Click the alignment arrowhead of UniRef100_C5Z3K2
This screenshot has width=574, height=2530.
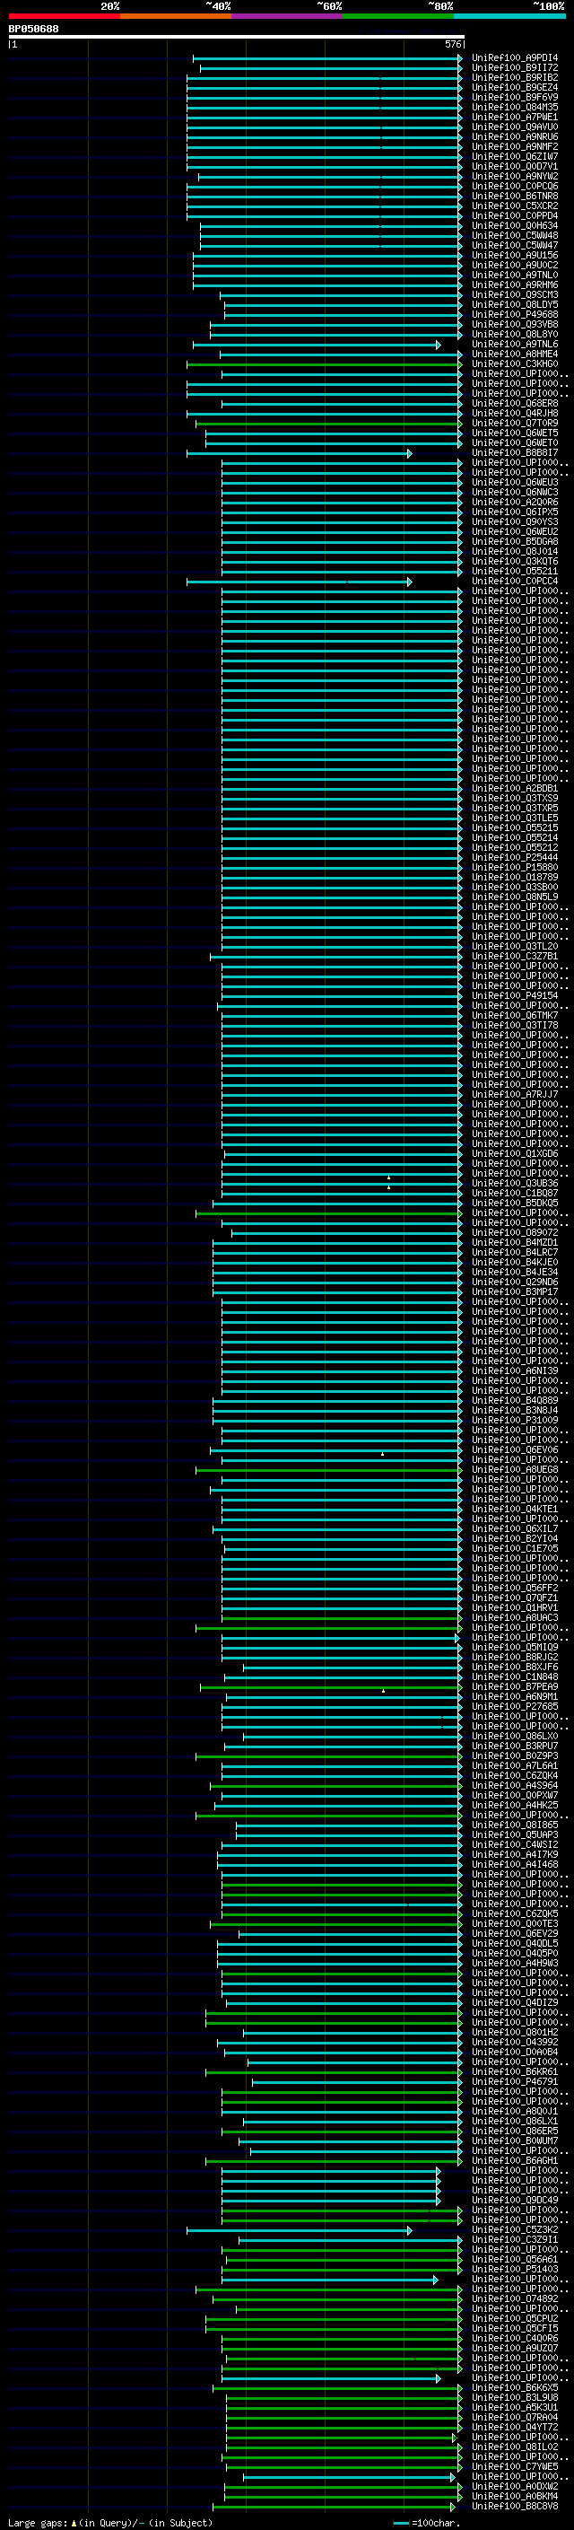[x=409, y=2230]
